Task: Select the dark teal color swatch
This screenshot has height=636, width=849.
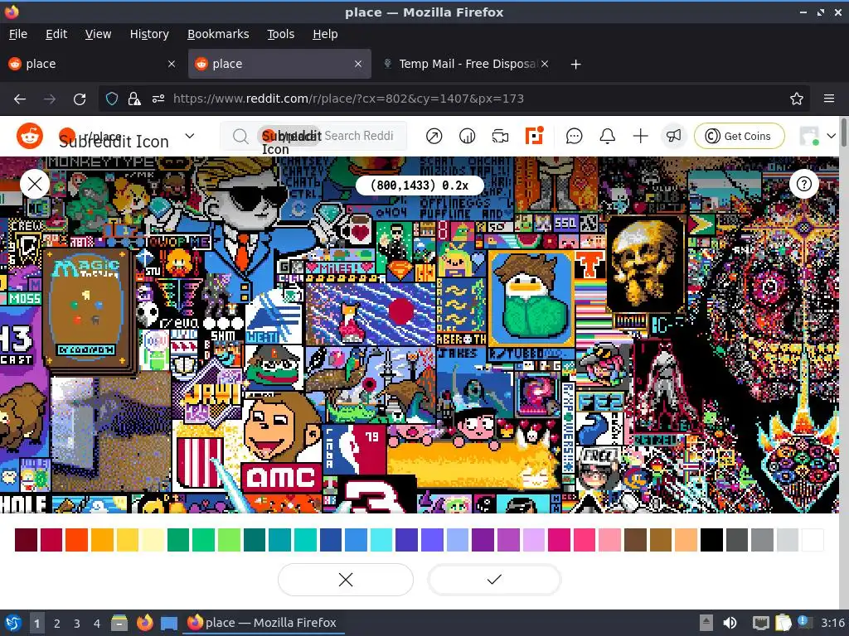Action: tap(254, 540)
